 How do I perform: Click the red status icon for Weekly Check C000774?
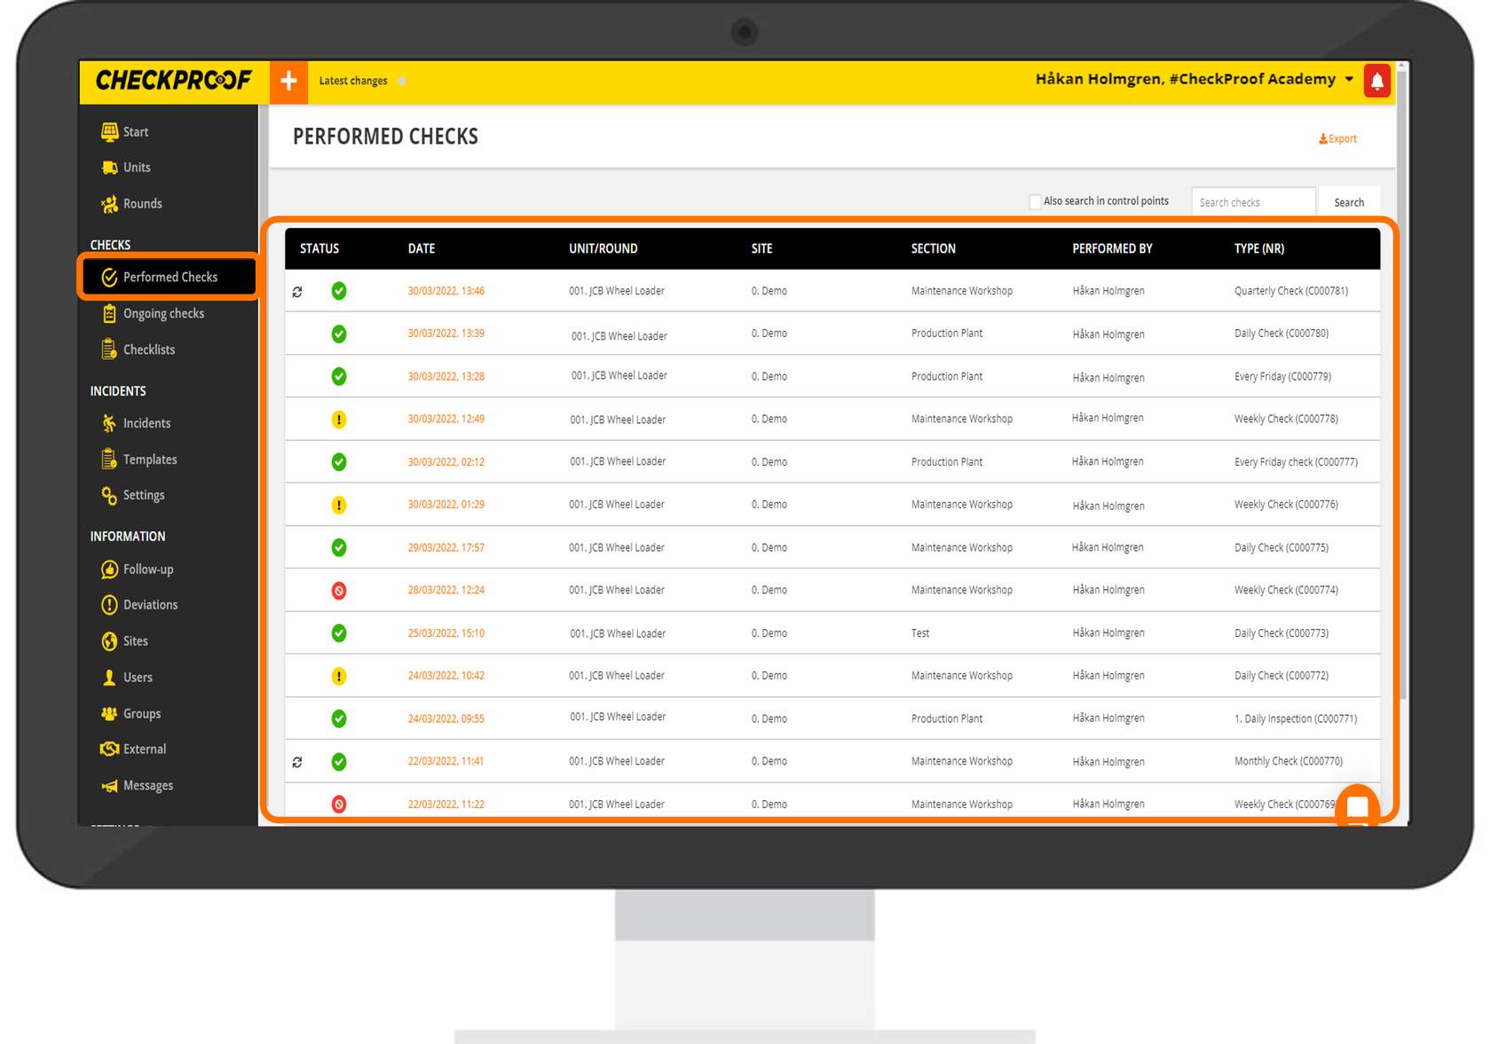coord(339,591)
